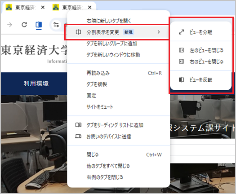Click the 新規 badge label

(129, 32)
